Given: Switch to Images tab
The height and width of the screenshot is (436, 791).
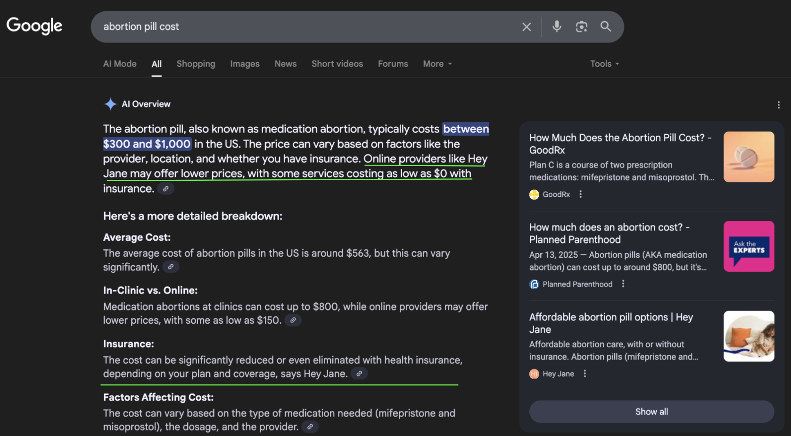Looking at the screenshot, I should tap(245, 64).
